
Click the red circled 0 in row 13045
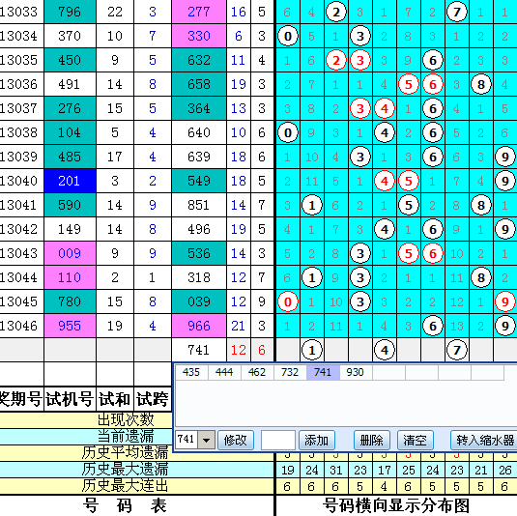pyautogui.click(x=288, y=301)
